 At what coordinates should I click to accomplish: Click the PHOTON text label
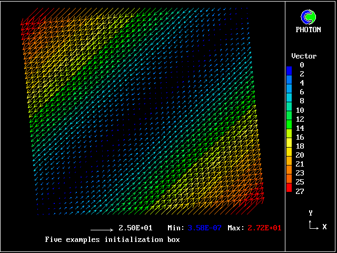pos(308,30)
